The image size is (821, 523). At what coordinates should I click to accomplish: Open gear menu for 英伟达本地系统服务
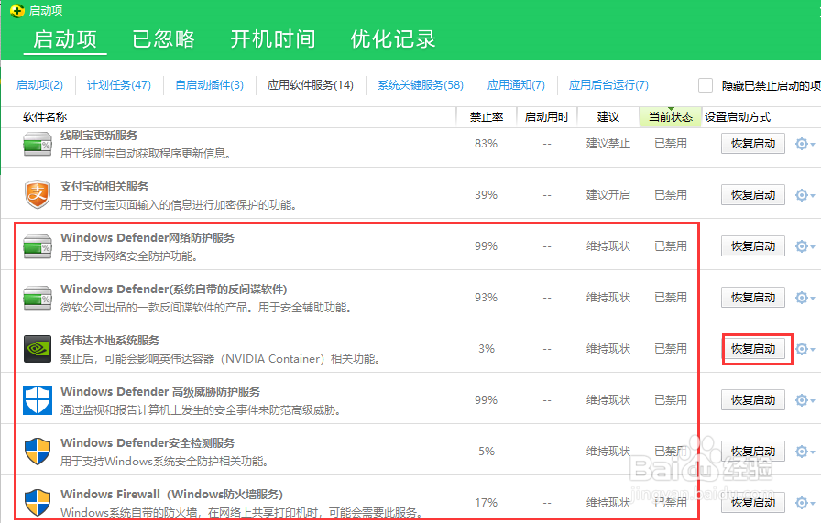[805, 349]
